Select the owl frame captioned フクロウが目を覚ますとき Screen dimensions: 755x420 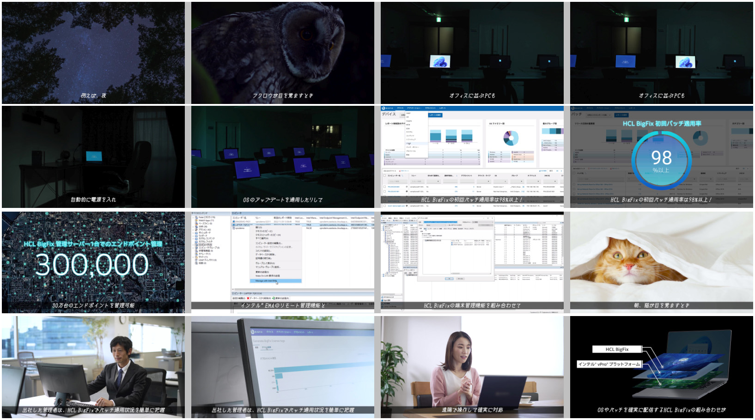point(283,53)
